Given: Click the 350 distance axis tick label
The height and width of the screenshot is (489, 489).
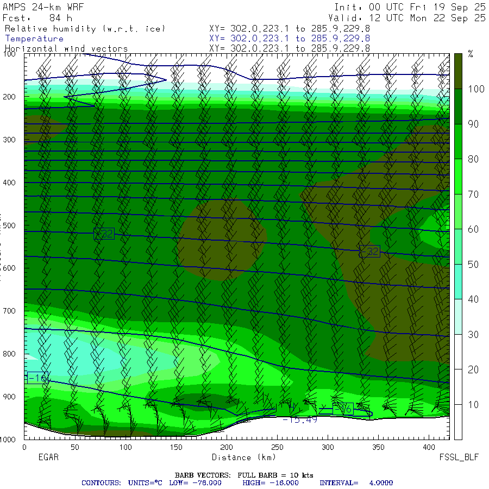Looking at the screenshot, I should point(378,447).
